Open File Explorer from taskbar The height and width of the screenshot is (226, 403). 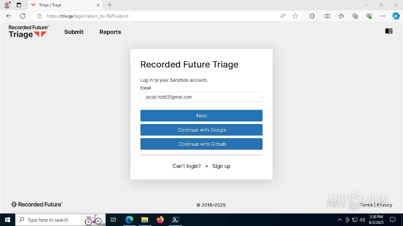[x=145, y=220]
